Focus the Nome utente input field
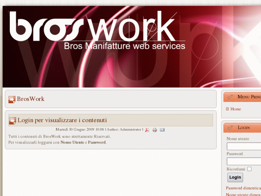The image size is (261, 196). tap(244, 146)
